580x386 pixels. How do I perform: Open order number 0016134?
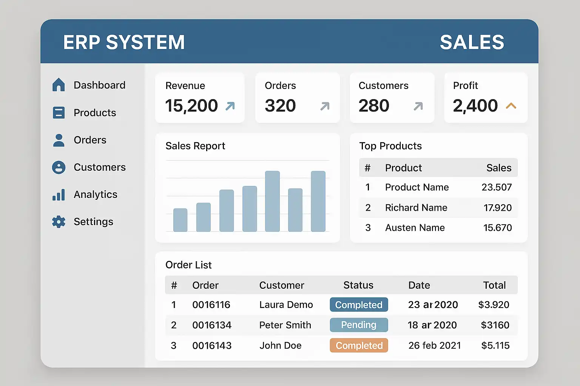click(212, 325)
